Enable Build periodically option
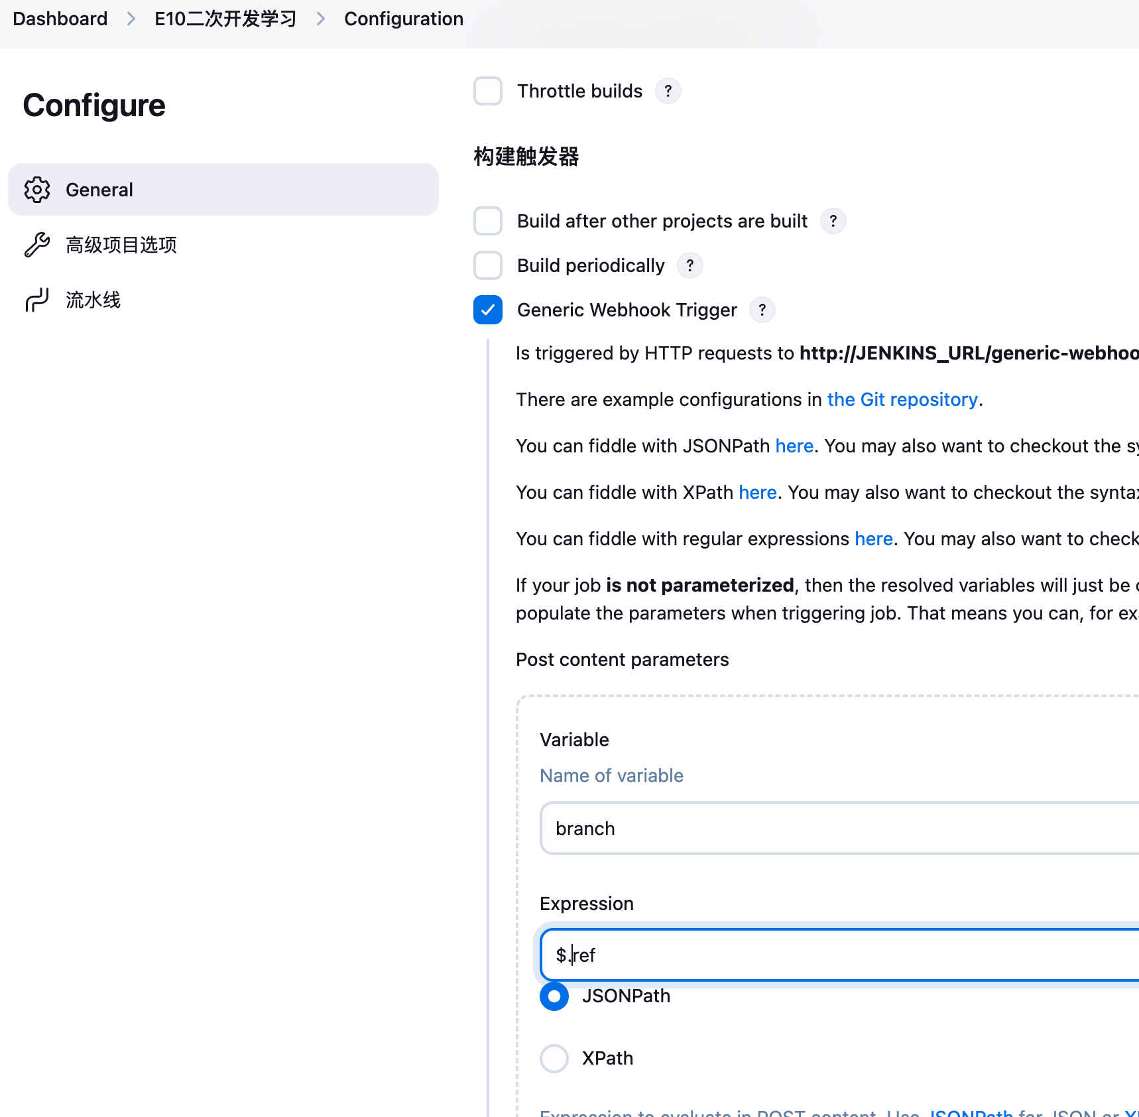The height and width of the screenshot is (1117, 1139). coord(488,265)
